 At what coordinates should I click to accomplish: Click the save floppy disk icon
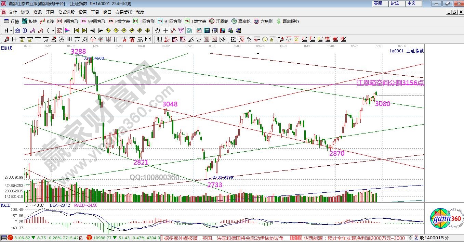pyautogui.click(x=223, y=30)
